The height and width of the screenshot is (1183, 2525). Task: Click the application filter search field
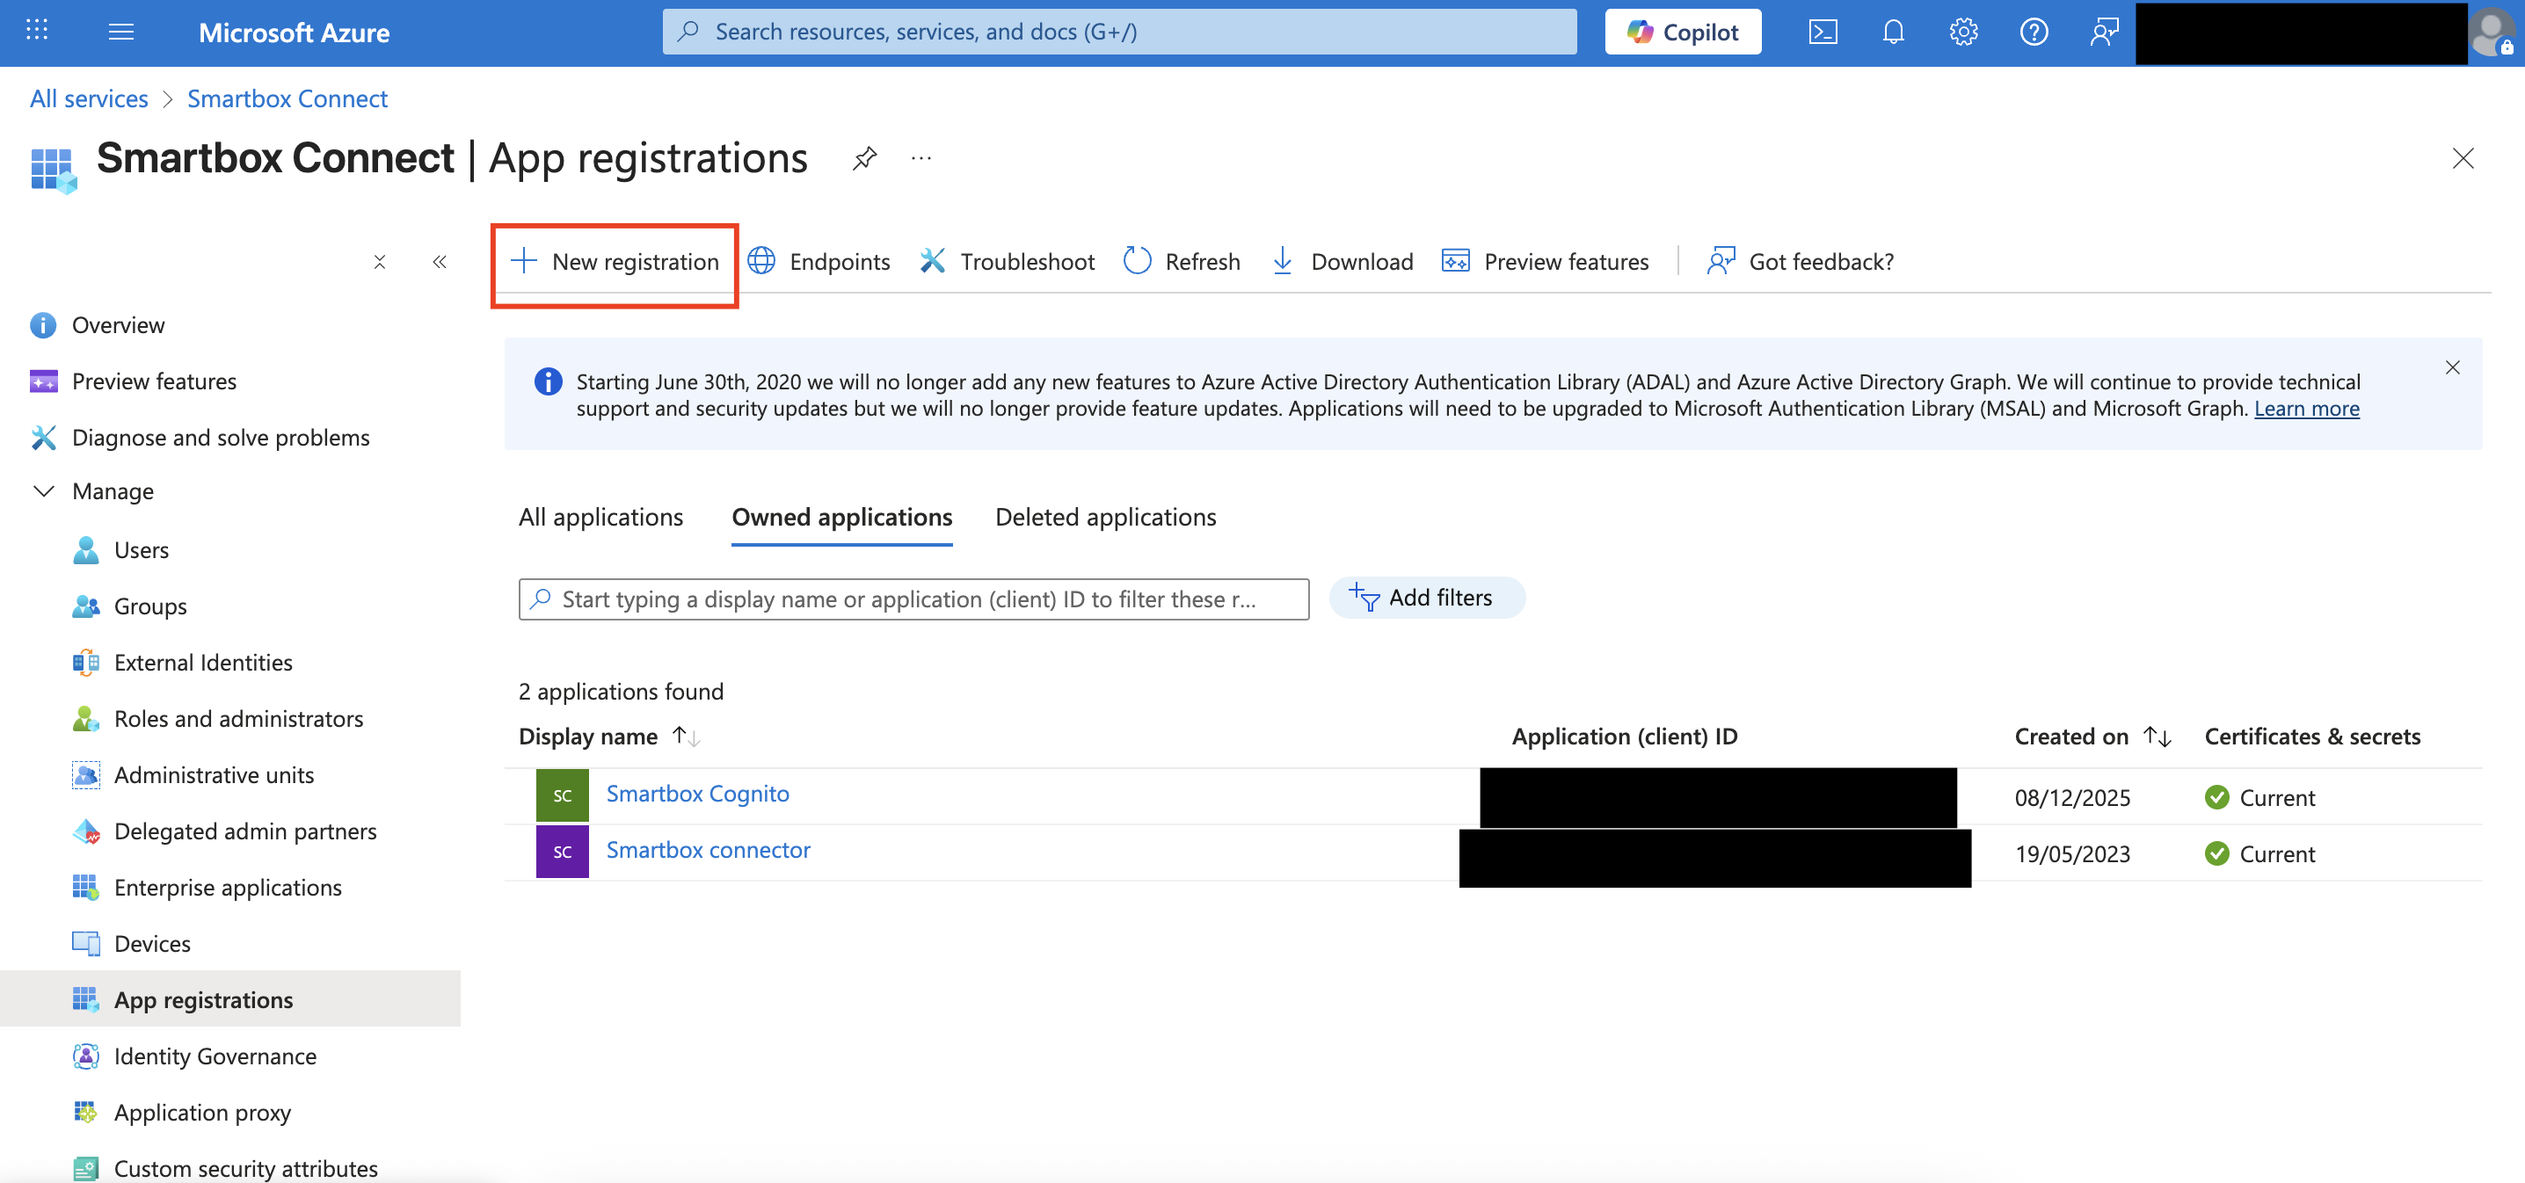point(913,599)
